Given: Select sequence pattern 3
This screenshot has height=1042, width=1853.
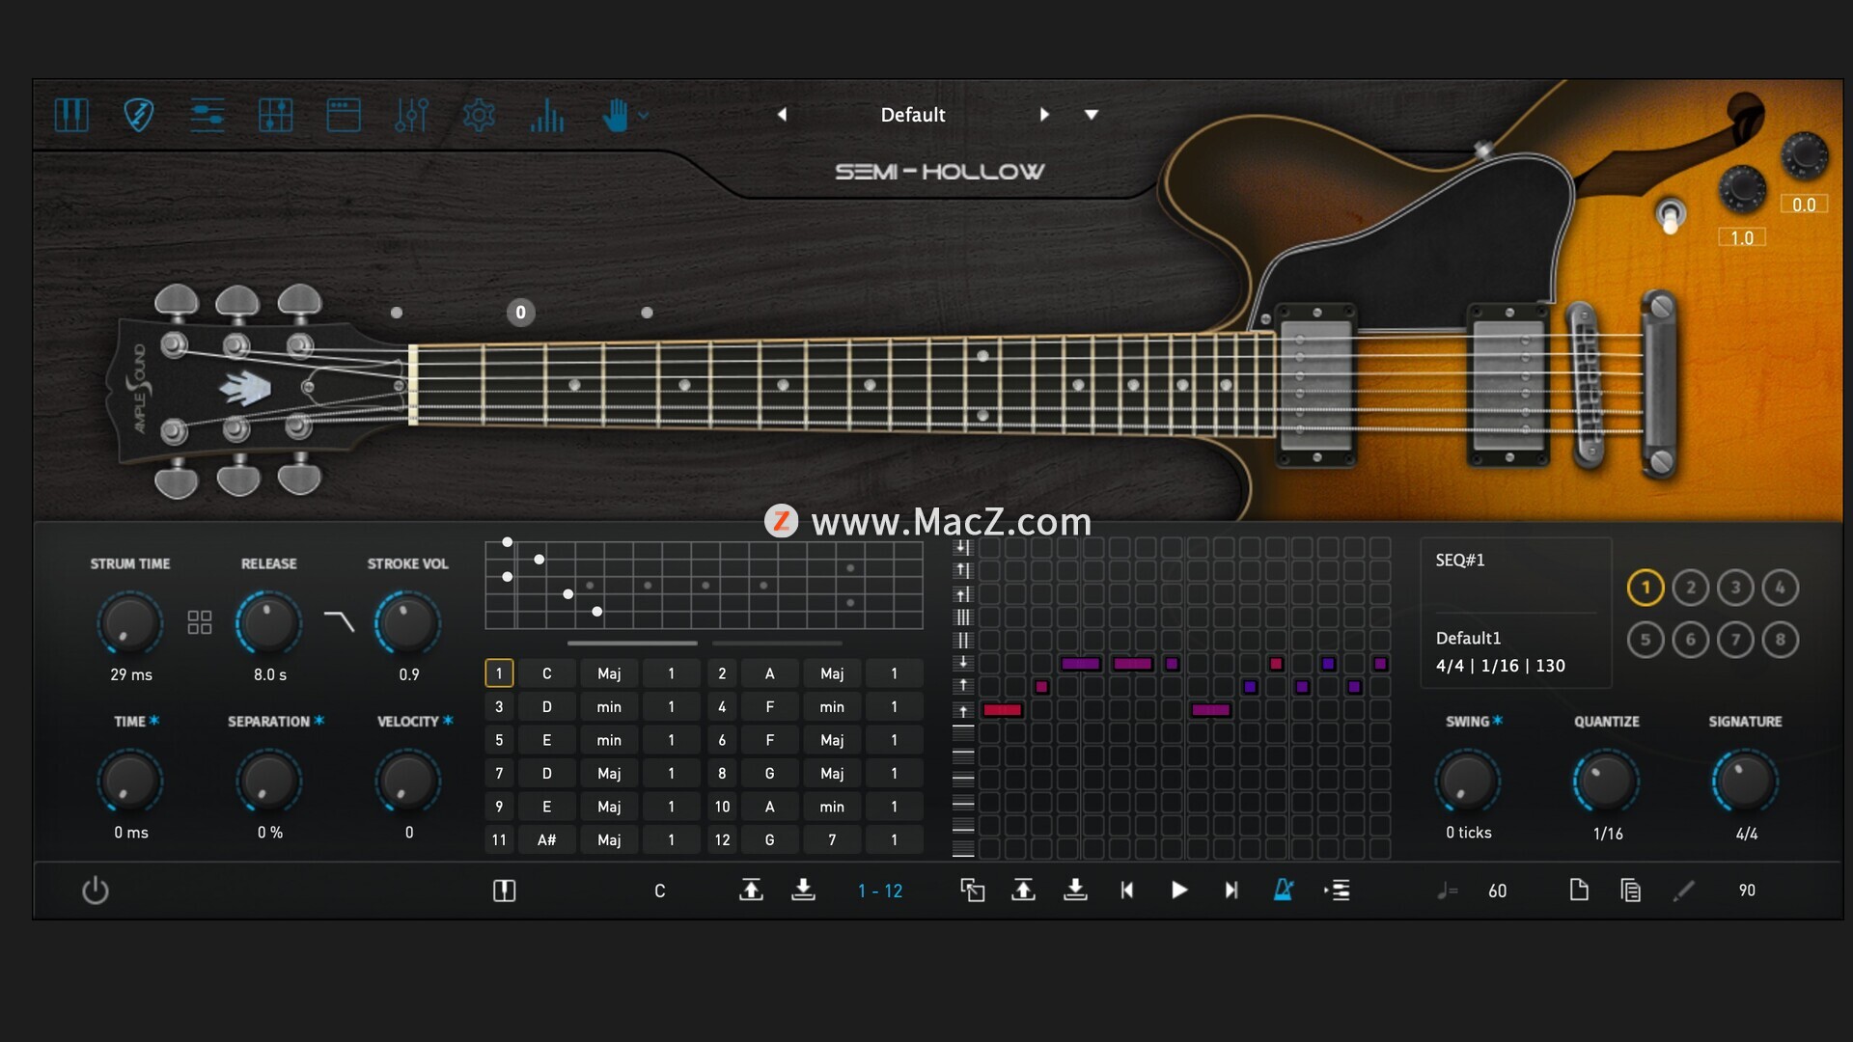Looking at the screenshot, I should 1735,588.
